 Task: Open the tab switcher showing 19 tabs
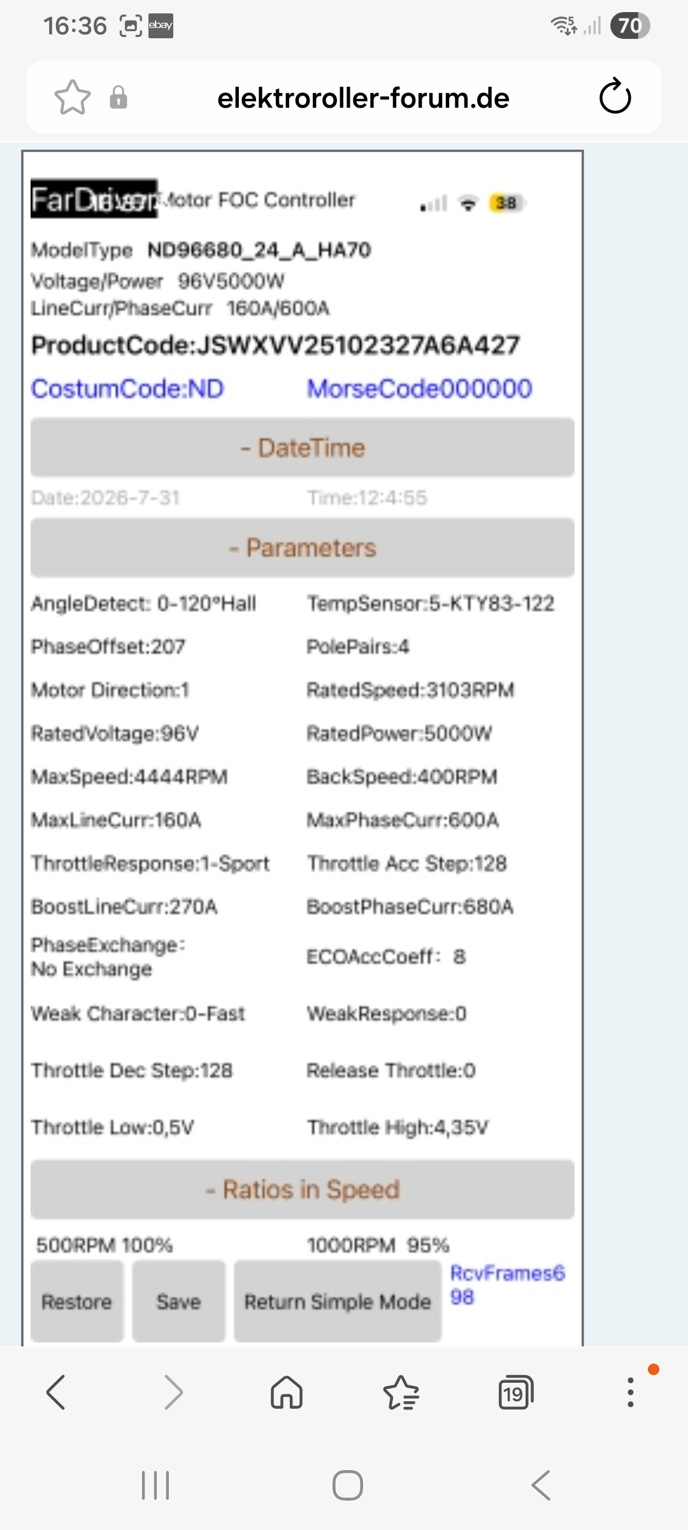(515, 1393)
